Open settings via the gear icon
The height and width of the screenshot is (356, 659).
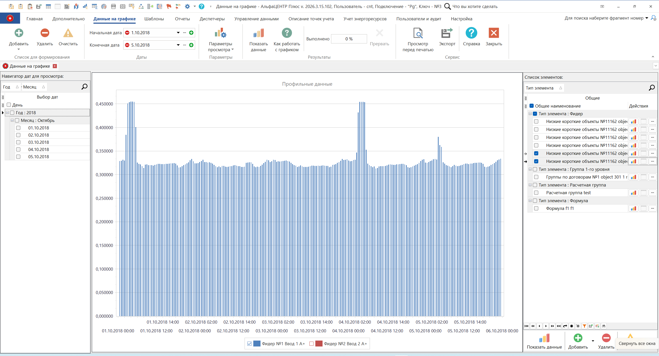click(x=187, y=6)
